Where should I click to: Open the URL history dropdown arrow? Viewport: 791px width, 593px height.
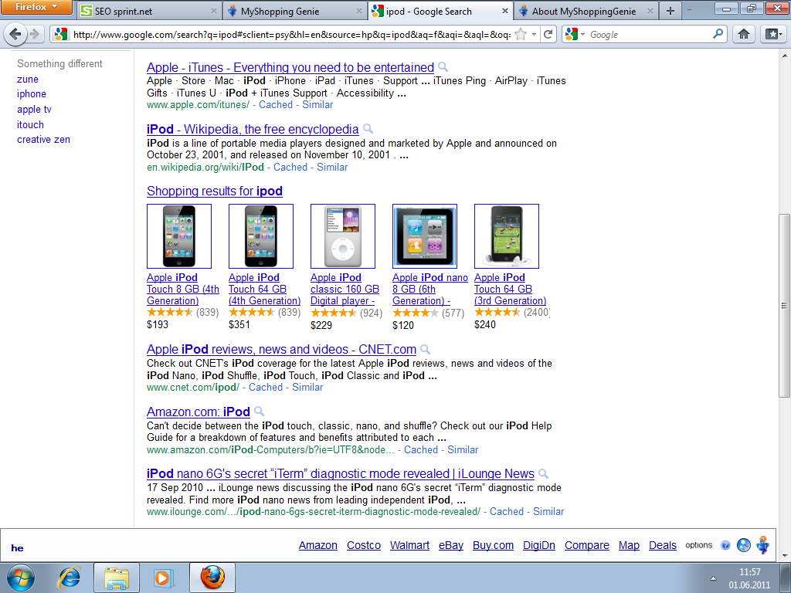(x=534, y=34)
